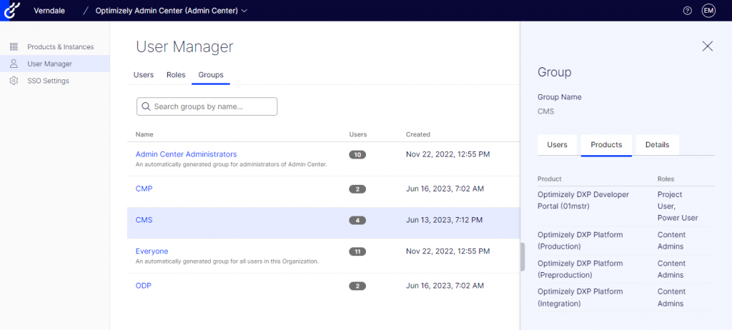This screenshot has height=330, width=732.
Task: Click the panel scrollbar handle
Action: point(523,256)
